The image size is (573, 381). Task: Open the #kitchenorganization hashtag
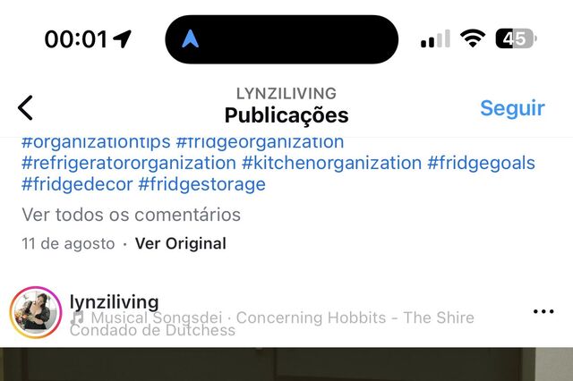click(x=332, y=163)
